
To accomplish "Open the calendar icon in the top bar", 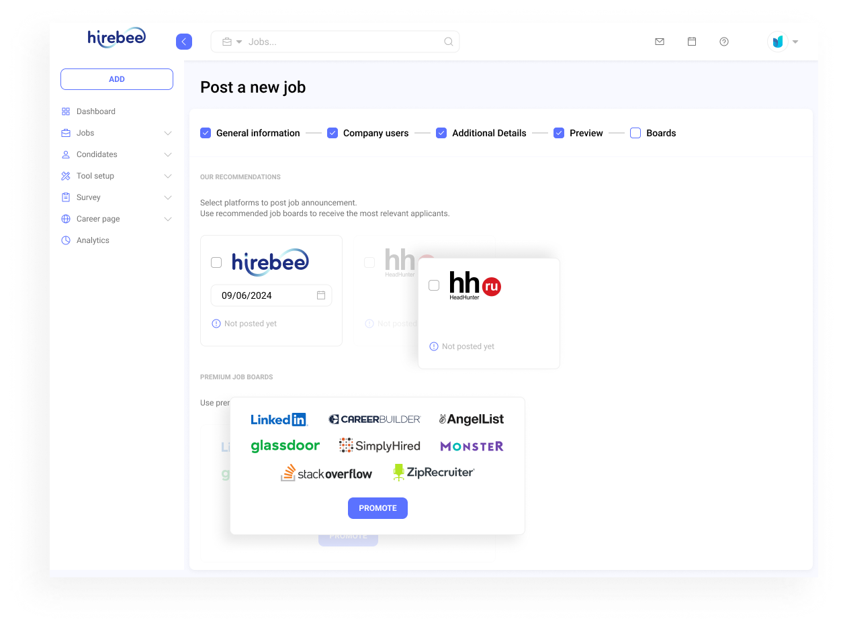I will [691, 41].
